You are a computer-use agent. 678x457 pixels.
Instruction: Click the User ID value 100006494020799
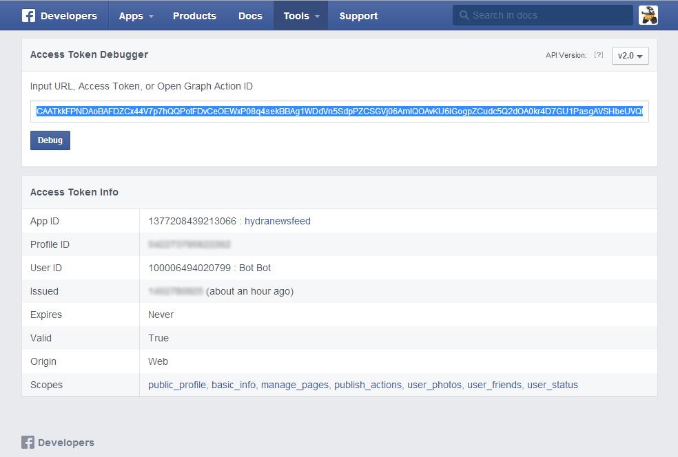(189, 268)
